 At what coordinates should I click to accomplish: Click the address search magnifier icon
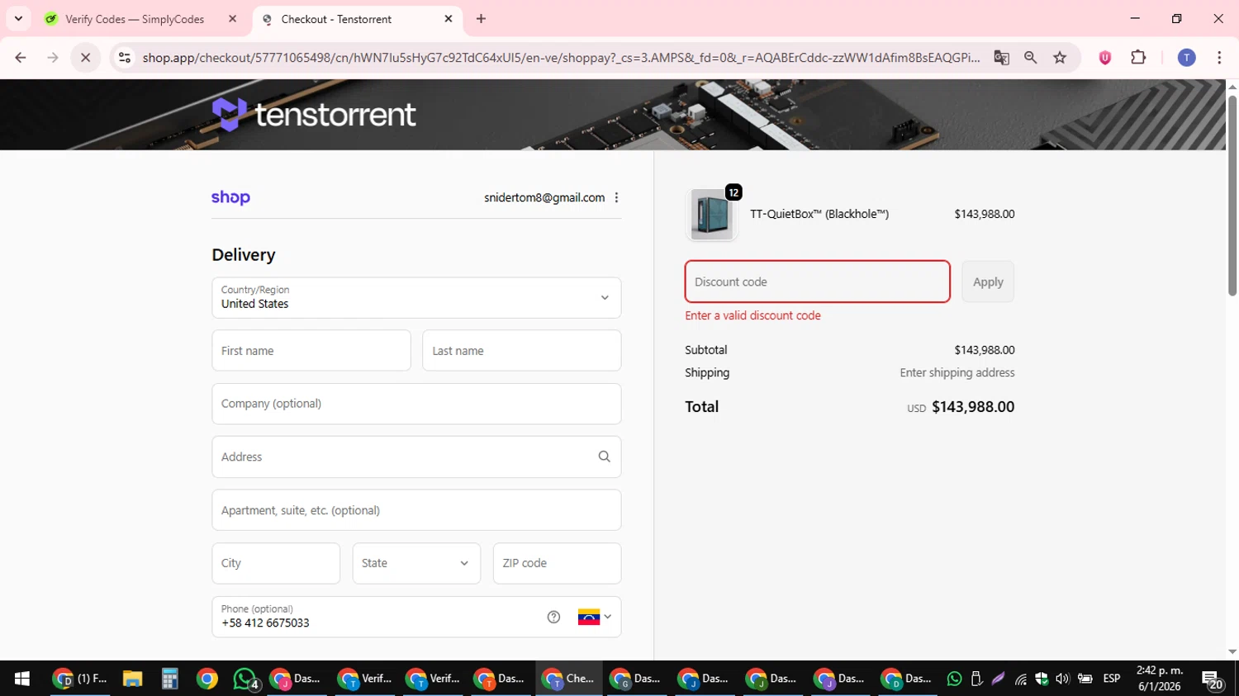[x=604, y=457]
